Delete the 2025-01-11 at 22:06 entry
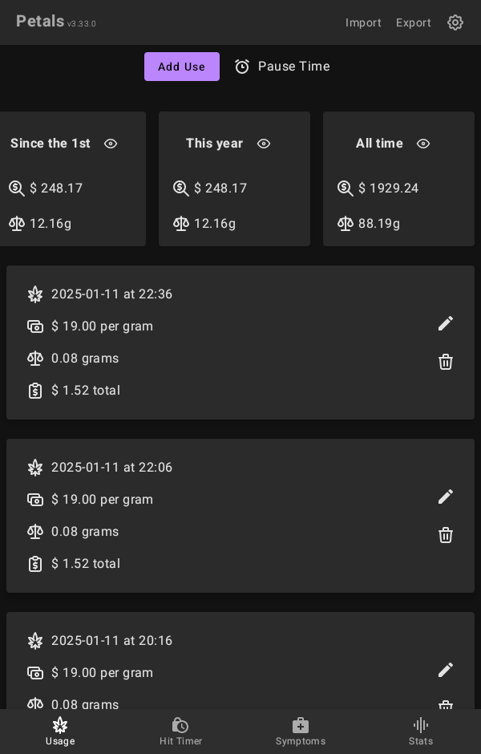481x754 pixels. pyautogui.click(x=446, y=535)
